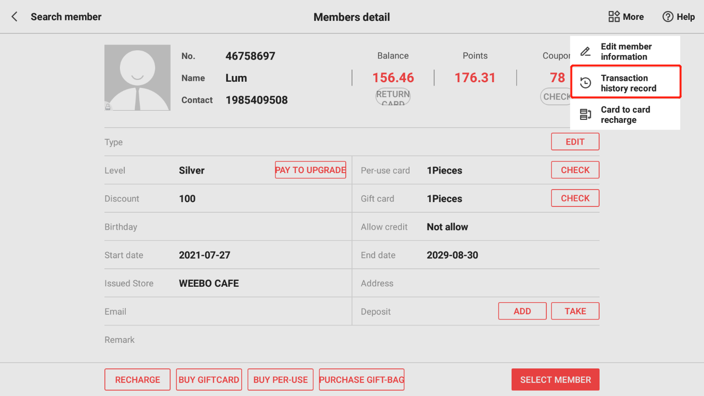The width and height of the screenshot is (704, 396).
Task: Click the pencil icon for Edit member information
Action: (x=586, y=52)
